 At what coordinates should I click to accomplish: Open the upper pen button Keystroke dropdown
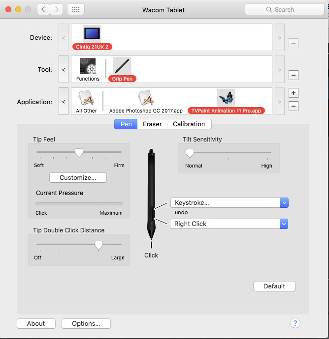pos(230,203)
